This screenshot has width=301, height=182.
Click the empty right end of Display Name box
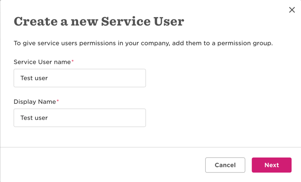pos(130,118)
